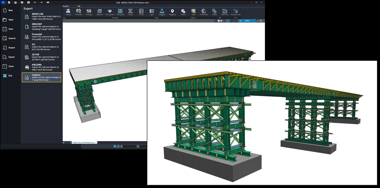Switch to the Lab ribbon tab

(78, 6)
